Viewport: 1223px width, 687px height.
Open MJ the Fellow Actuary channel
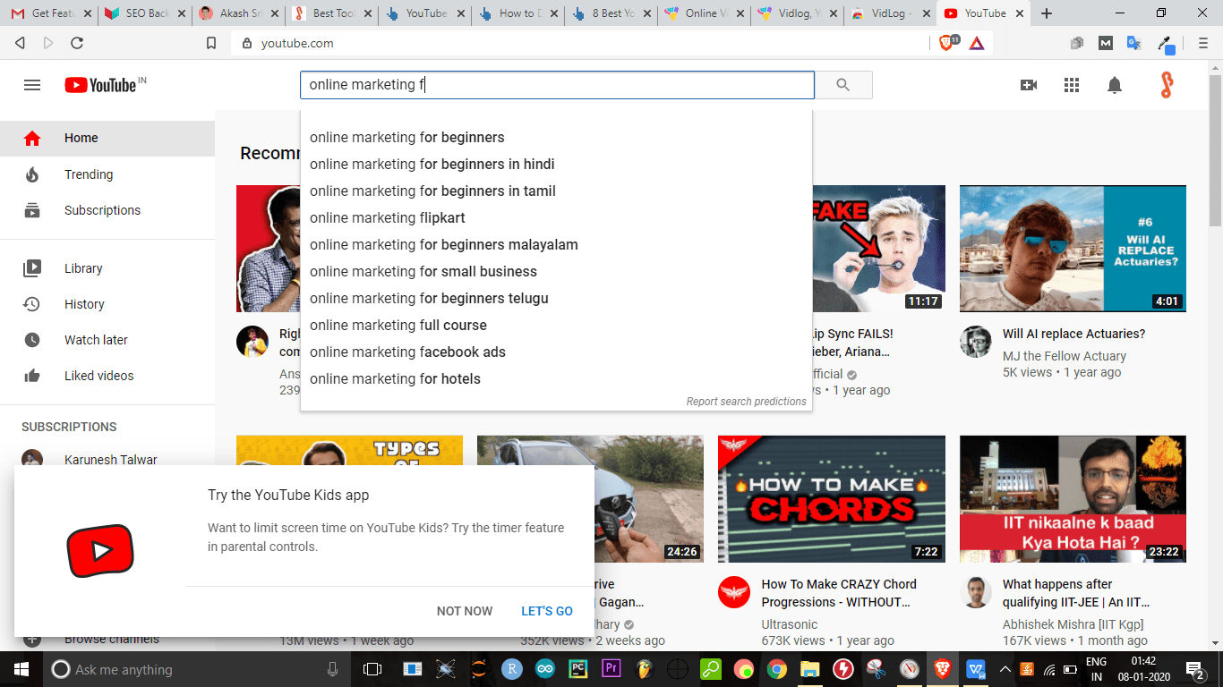1065,356
